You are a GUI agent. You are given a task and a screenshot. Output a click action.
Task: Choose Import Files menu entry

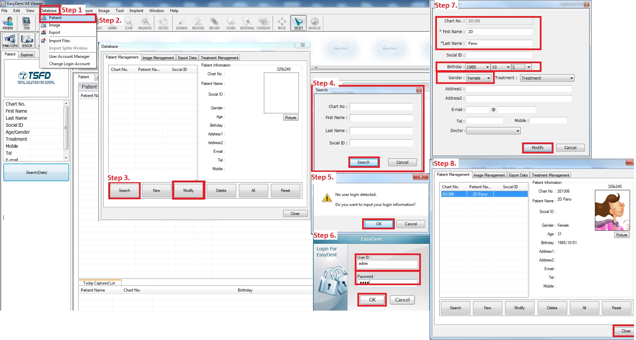(x=68, y=41)
